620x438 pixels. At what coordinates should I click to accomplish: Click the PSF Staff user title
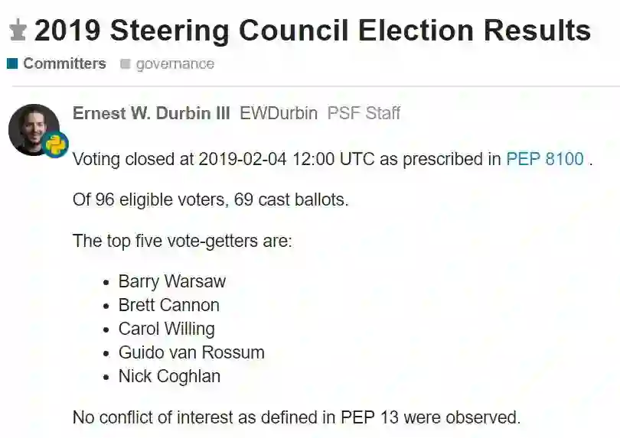(364, 113)
